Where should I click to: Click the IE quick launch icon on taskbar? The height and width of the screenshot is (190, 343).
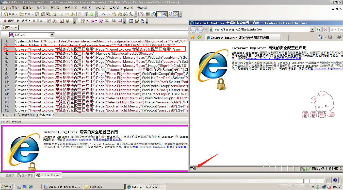coord(31,187)
